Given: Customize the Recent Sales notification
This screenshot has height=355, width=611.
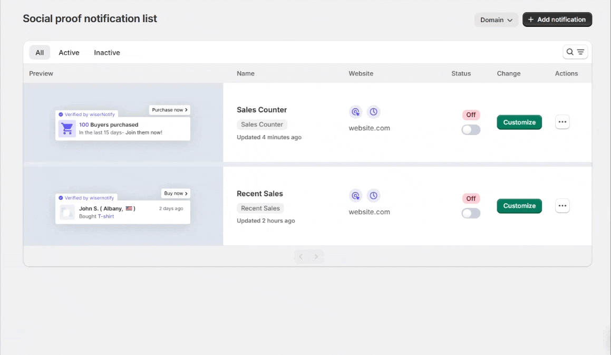Looking at the screenshot, I should tap(519, 206).
